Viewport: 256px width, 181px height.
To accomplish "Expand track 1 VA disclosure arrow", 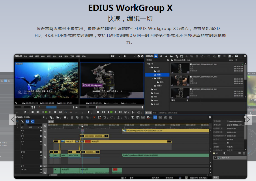I will pyautogui.click(x=22, y=155).
